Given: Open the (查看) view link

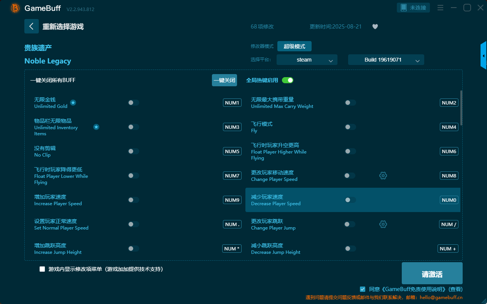Looking at the screenshot, I should [455, 289].
